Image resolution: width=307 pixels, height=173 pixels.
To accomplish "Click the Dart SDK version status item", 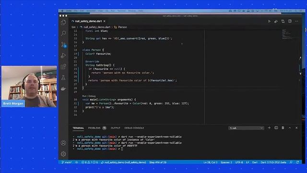I will click(x=273, y=162).
